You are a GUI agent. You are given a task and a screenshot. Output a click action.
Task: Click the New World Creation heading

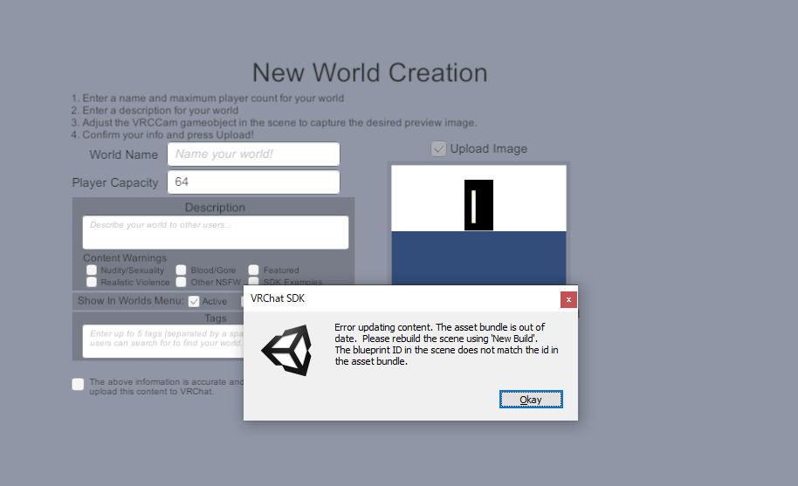pyautogui.click(x=370, y=72)
